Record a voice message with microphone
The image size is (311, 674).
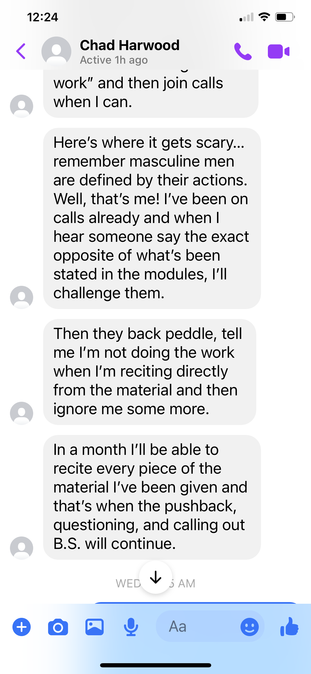click(x=131, y=627)
